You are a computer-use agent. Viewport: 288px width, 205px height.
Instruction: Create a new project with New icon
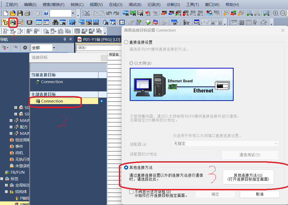pos(6,13)
